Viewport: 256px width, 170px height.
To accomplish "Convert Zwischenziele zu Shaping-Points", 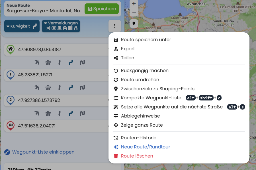I will (157, 89).
